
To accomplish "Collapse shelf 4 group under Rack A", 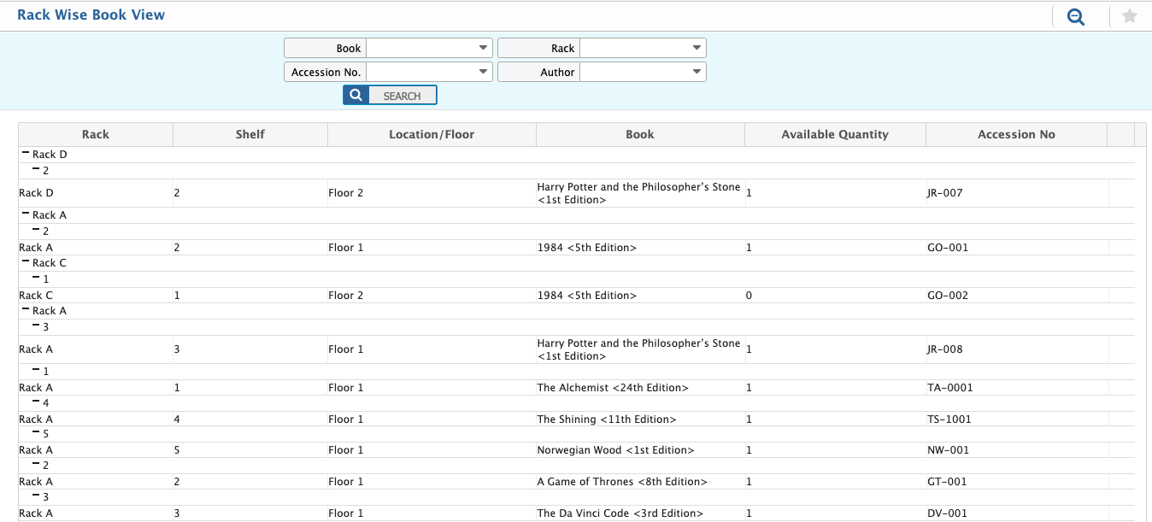I will (36, 402).
